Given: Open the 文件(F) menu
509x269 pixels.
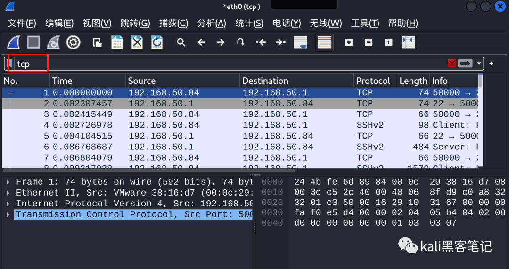Looking at the screenshot, I should pos(22,24).
